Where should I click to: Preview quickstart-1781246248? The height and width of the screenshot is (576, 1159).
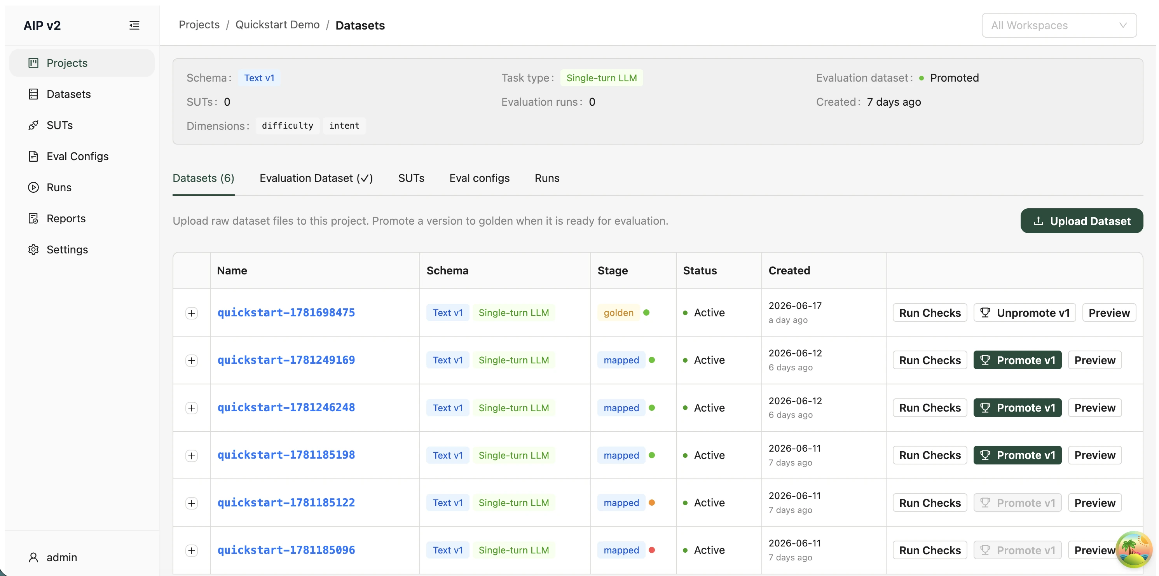[x=1094, y=408]
